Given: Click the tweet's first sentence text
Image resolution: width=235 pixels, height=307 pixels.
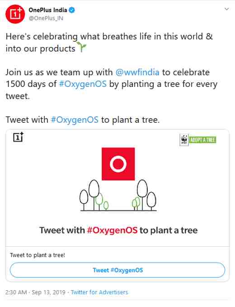Looking at the screenshot, I should pos(109,43).
